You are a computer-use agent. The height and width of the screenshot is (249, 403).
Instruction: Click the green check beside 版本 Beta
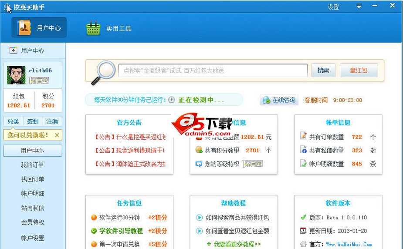click(303, 217)
